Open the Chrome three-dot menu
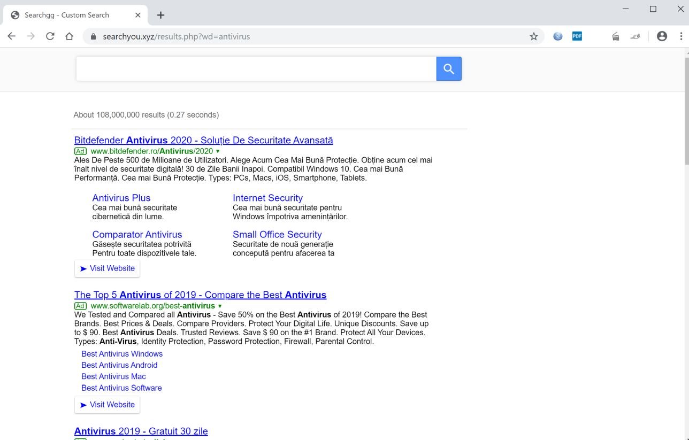Viewport: 689px width, 440px height. pyautogui.click(x=681, y=36)
